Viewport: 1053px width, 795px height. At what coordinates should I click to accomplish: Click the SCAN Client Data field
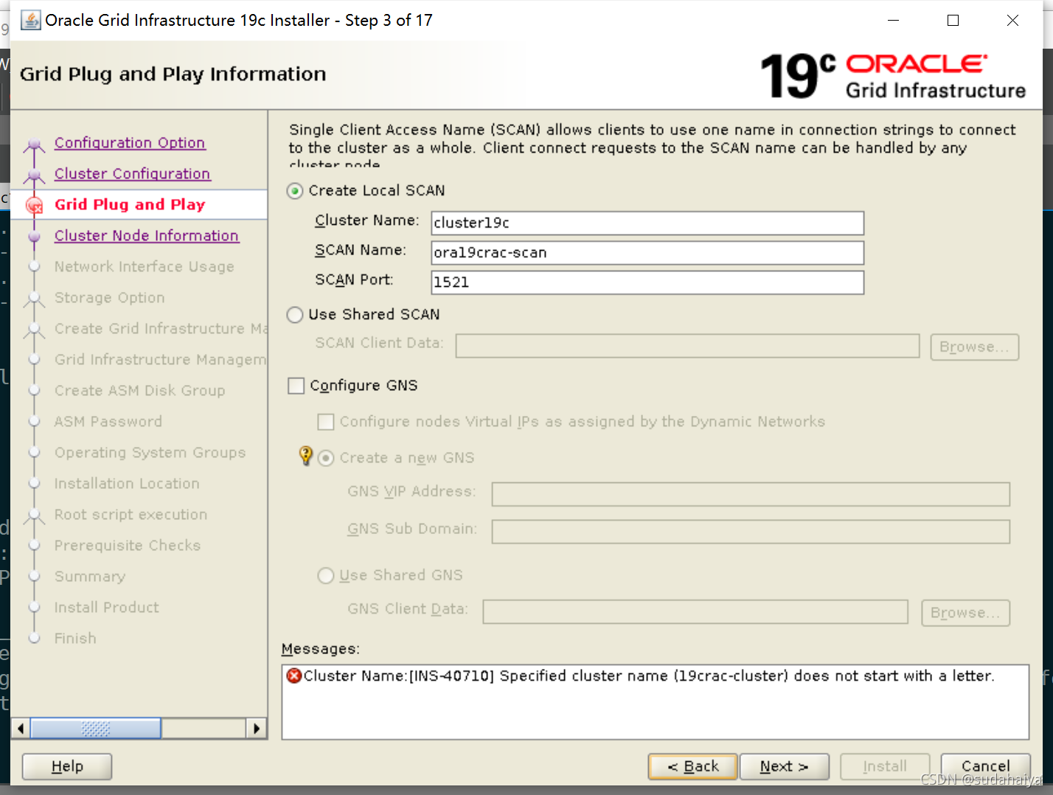[687, 346]
